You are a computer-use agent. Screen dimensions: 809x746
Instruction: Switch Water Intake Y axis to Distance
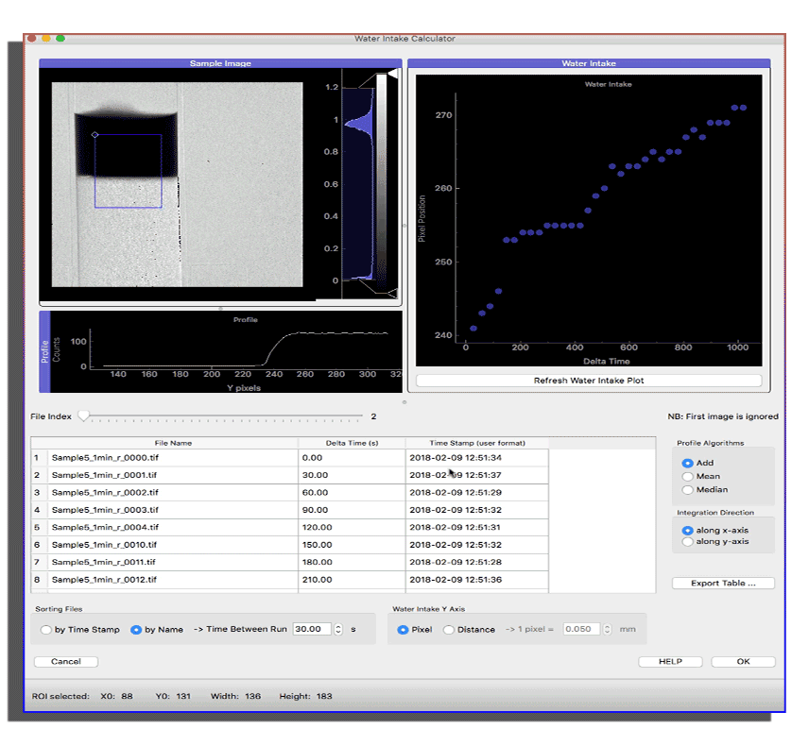pyautogui.click(x=449, y=630)
